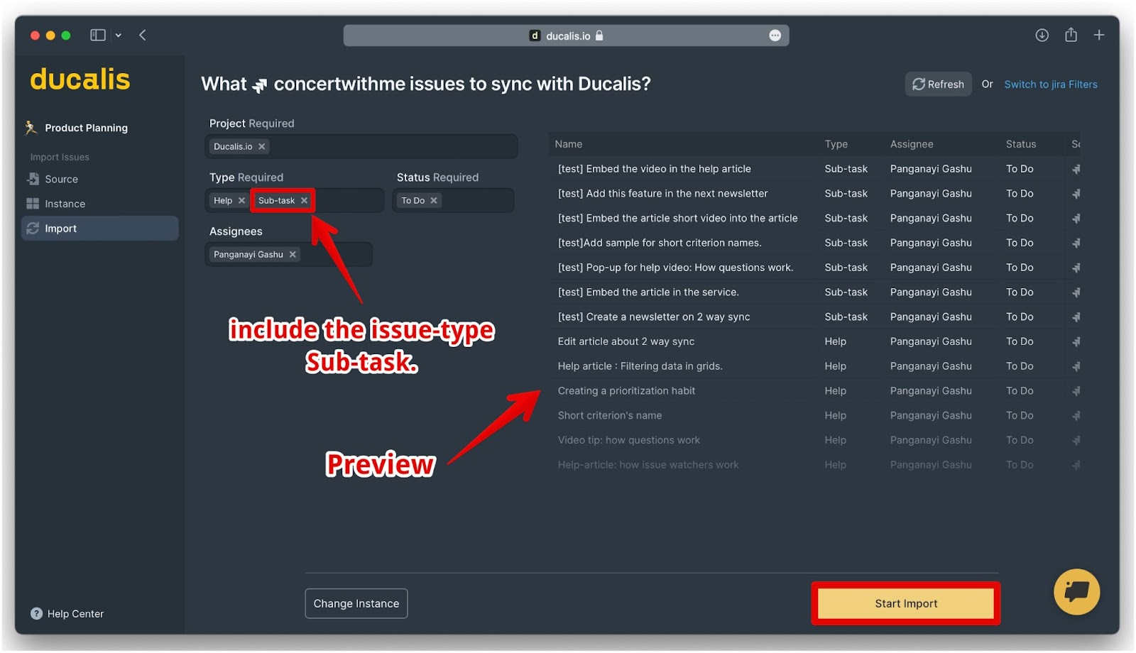This screenshot has height=653, width=1136.
Task: Select row 'Short criterion's name'
Action: (814, 416)
